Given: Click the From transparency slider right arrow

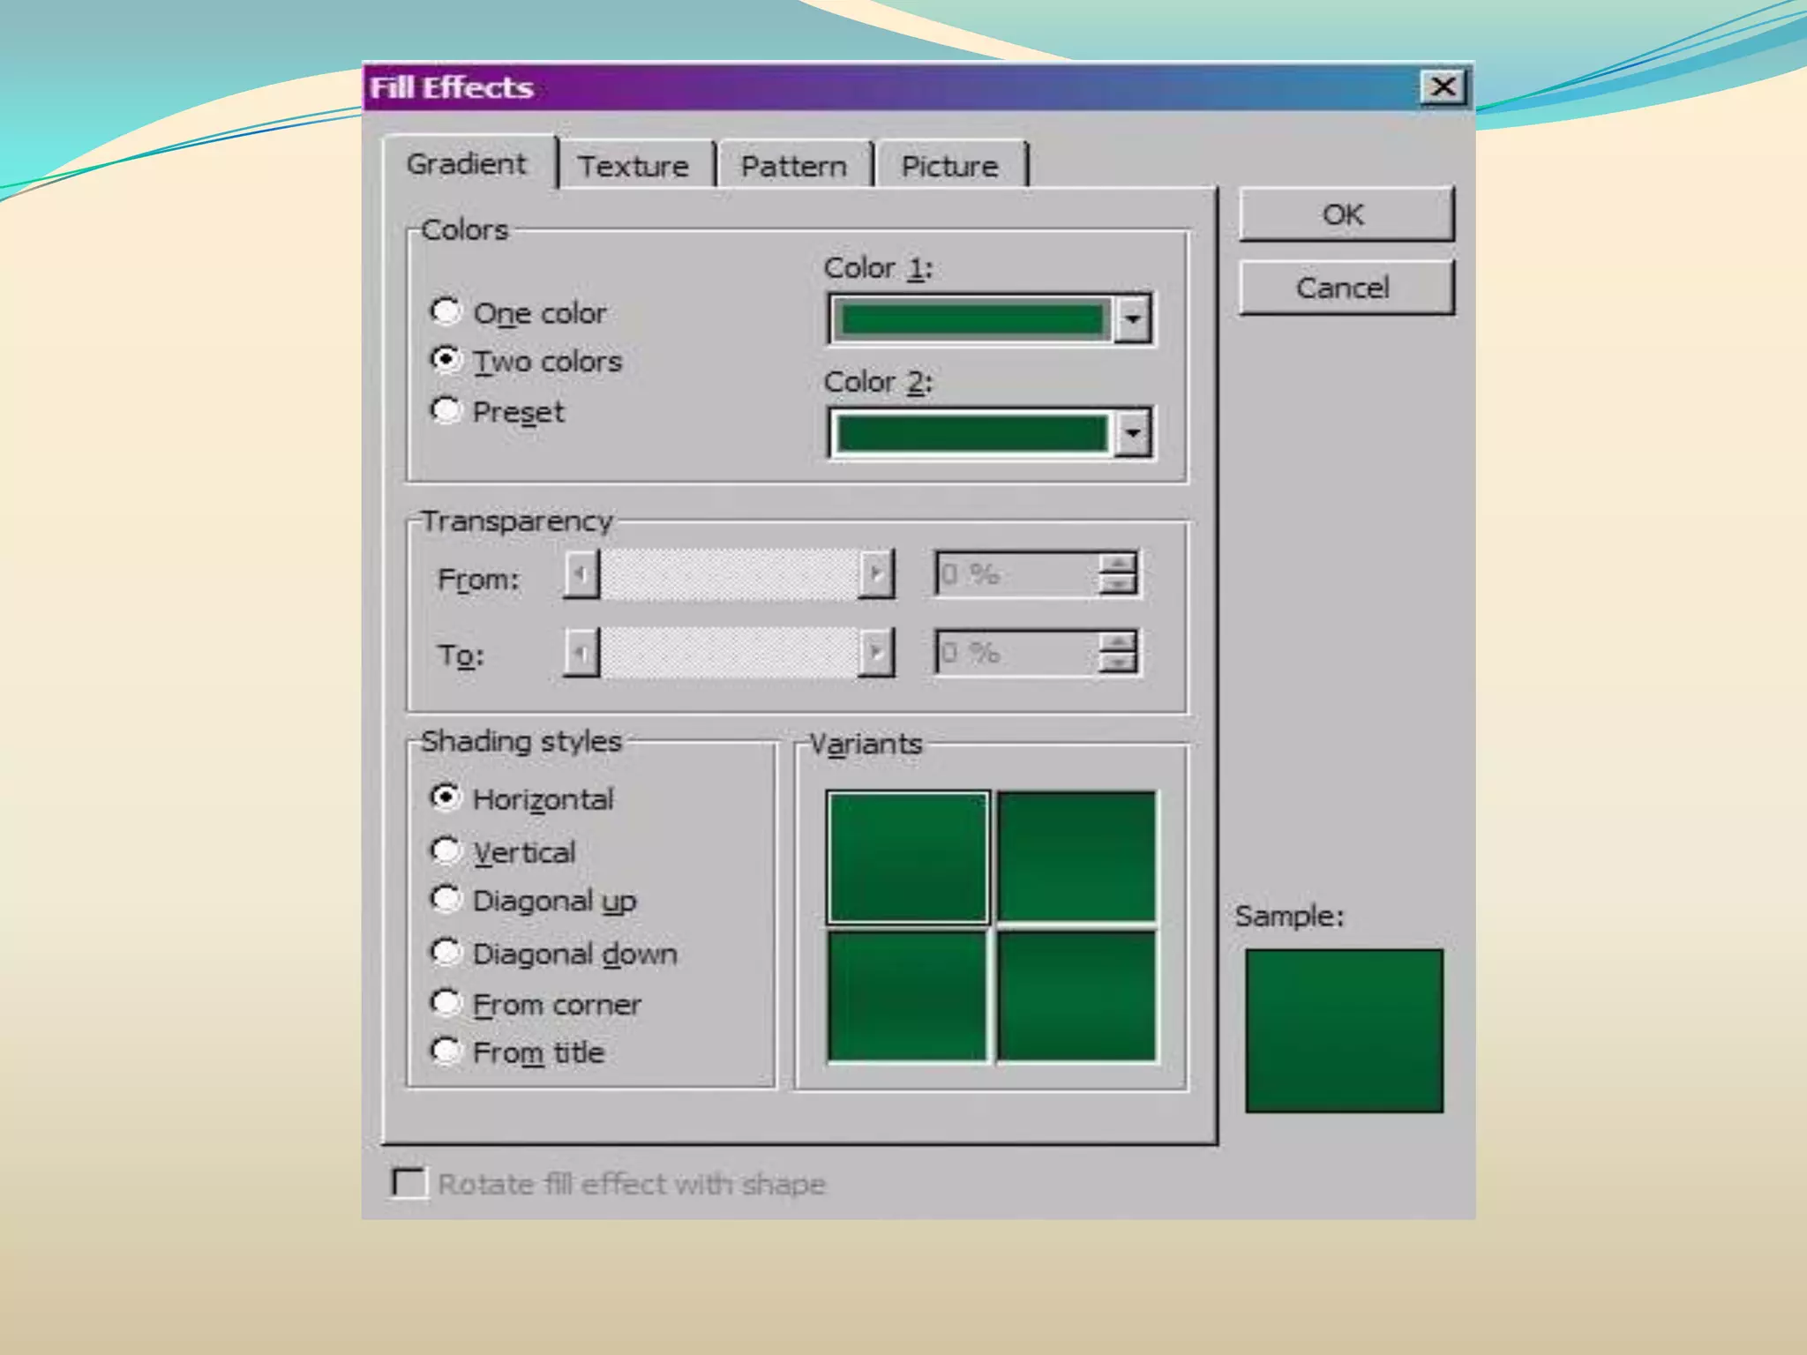Looking at the screenshot, I should coord(876,574).
